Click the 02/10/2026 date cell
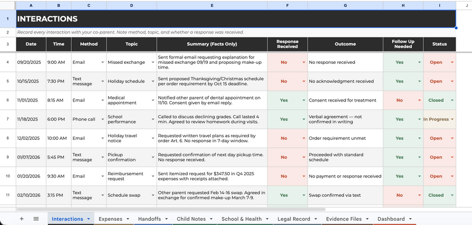The width and height of the screenshot is (472, 225). [x=31, y=195]
